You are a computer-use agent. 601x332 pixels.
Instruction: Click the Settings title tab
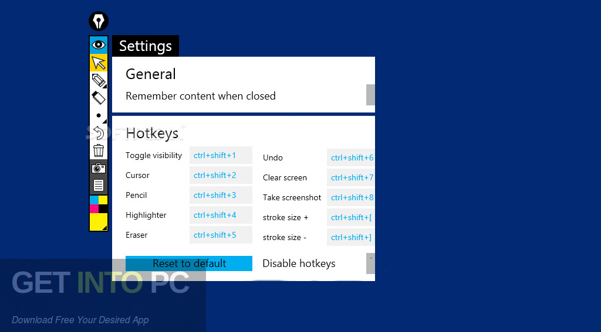(x=146, y=46)
